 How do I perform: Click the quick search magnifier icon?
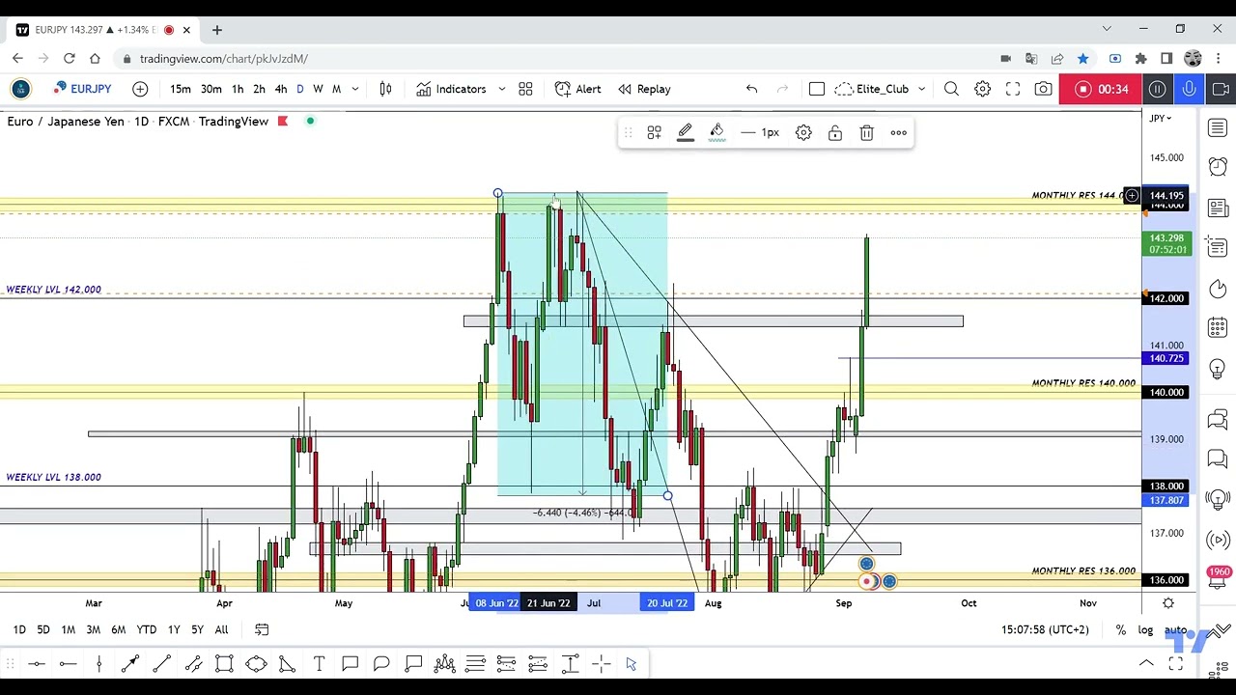pos(951,89)
